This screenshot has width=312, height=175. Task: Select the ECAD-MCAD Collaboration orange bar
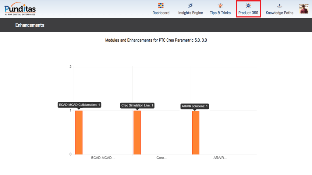click(x=79, y=132)
